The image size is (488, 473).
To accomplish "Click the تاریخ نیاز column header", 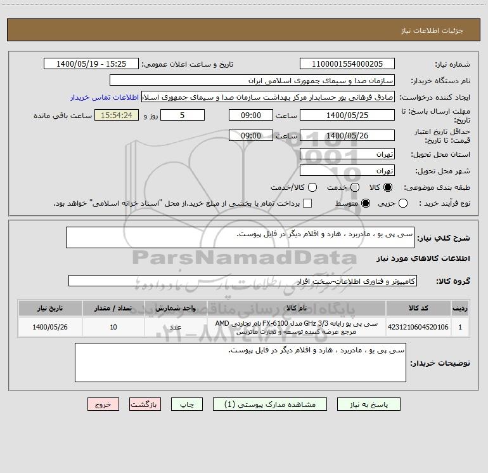I will [x=50, y=308].
